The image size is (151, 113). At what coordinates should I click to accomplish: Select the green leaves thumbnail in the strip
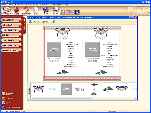108,89
